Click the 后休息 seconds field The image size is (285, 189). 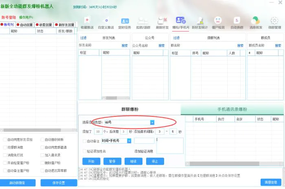coord(123,132)
